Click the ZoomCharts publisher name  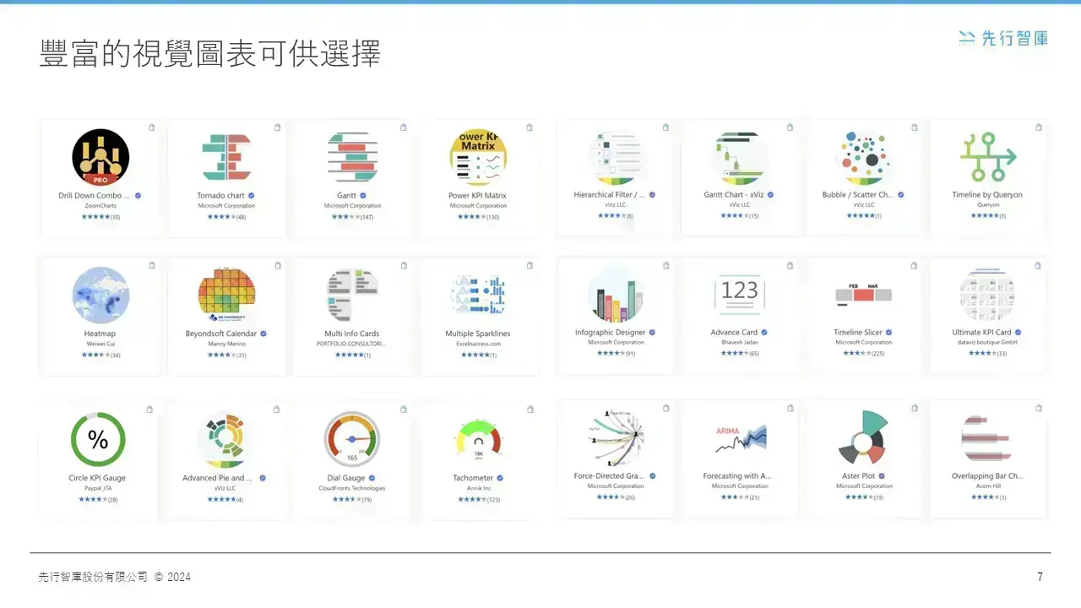pos(100,205)
